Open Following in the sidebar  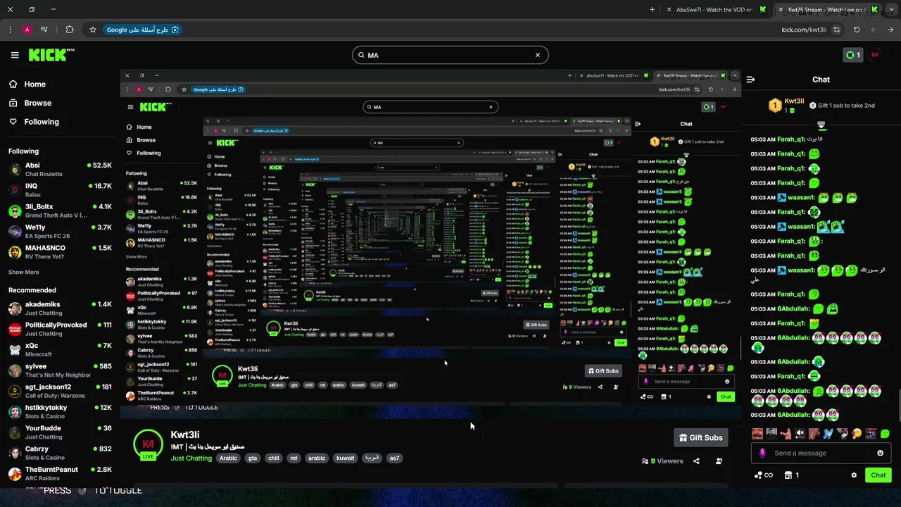(34, 122)
